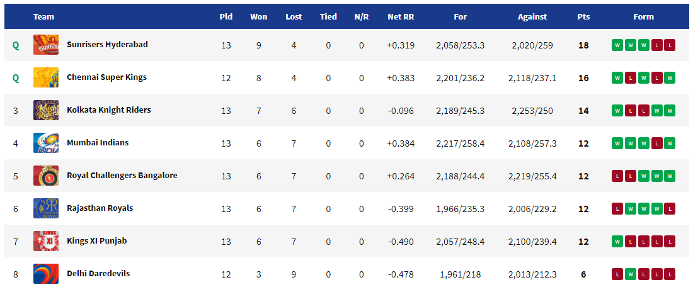Select the Delhi Daredevils logo
This screenshot has height=292, width=693.
point(45,274)
